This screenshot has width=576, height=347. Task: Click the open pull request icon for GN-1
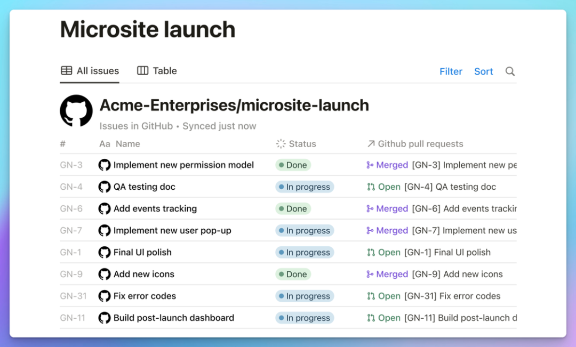point(371,253)
